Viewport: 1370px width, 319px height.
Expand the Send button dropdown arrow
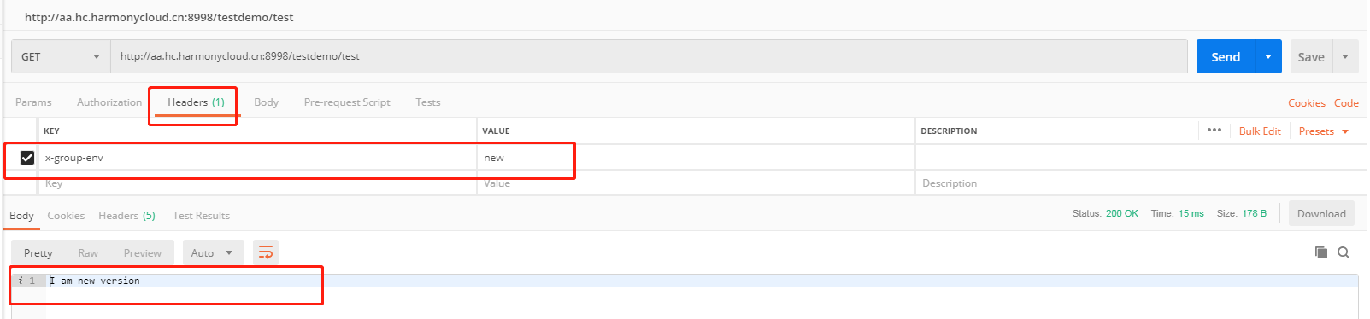1268,56
